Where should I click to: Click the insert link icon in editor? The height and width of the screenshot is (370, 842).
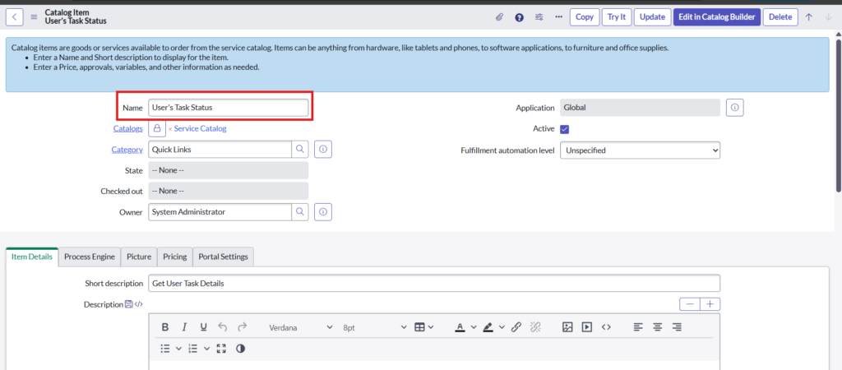point(516,326)
